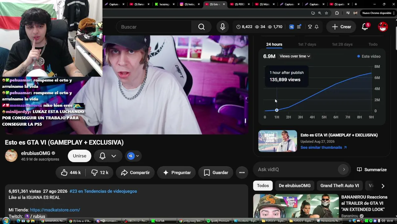Screen dimensions: 397x224
Task: Open BANANIROU Reacciona video thumbnail
Action: pos(296,206)
